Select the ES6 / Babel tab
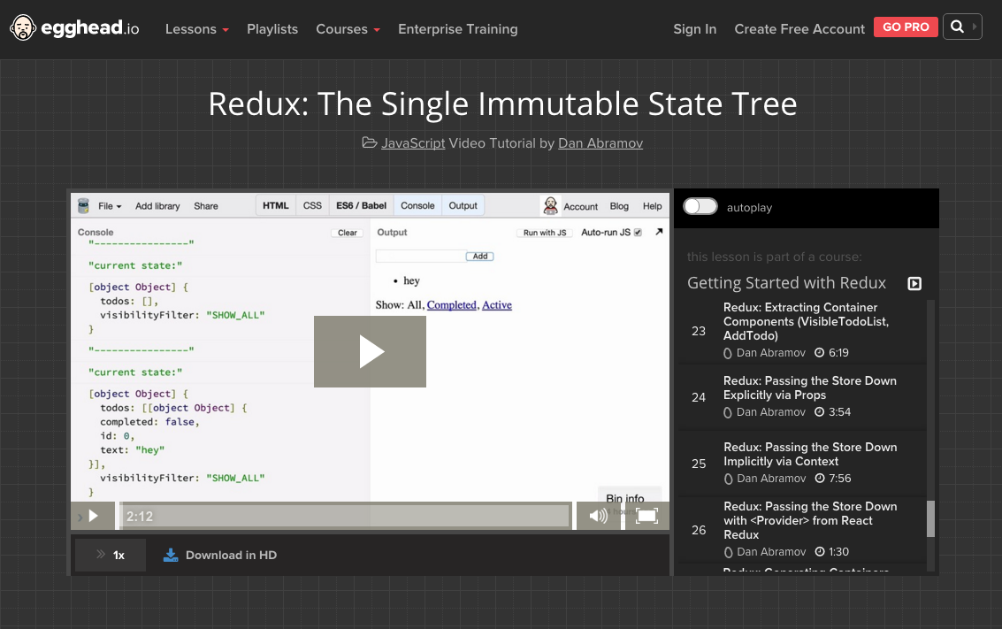Viewport: 1002px width, 629px height. click(361, 205)
